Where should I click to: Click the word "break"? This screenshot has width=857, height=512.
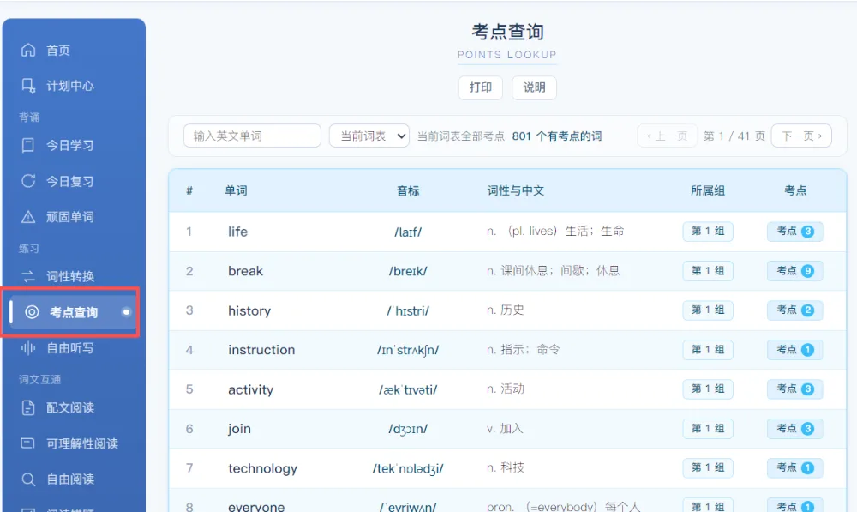pyautogui.click(x=245, y=271)
